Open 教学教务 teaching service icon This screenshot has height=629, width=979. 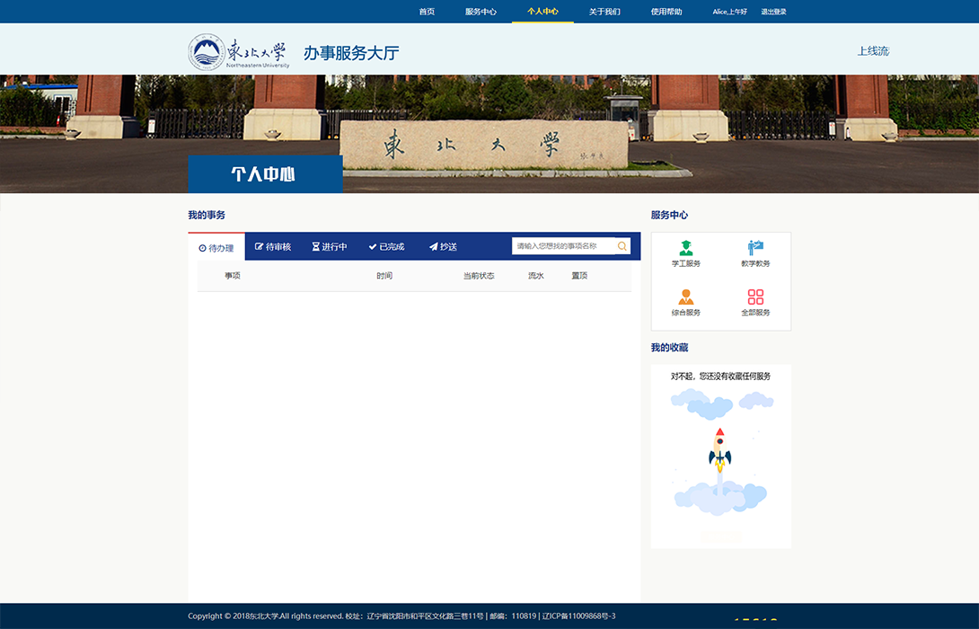(755, 248)
